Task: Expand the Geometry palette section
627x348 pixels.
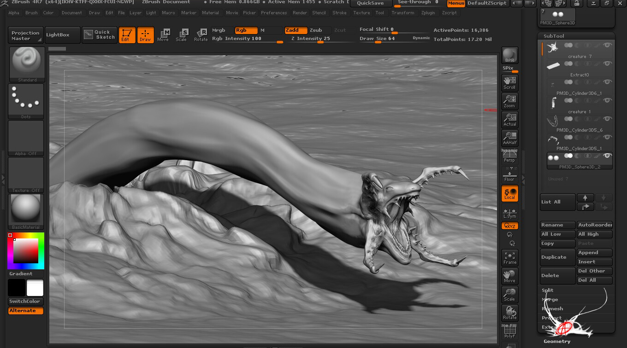Action: (x=556, y=341)
